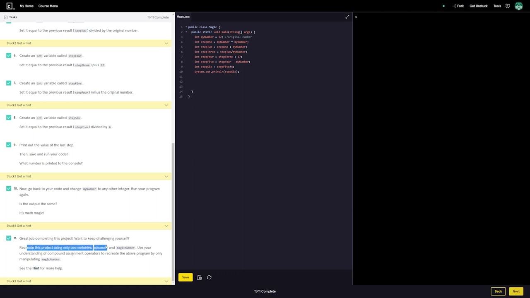Viewport: 530px width, 298px height.
Task: Click the fullscreen expand editor icon
Action: click(347, 17)
